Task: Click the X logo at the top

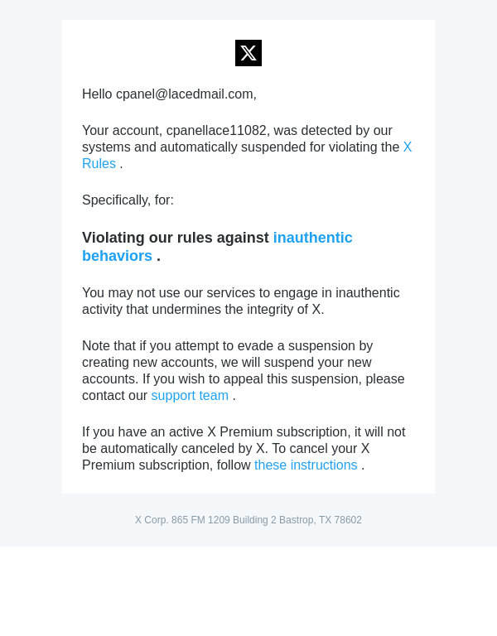Action: 248,53
